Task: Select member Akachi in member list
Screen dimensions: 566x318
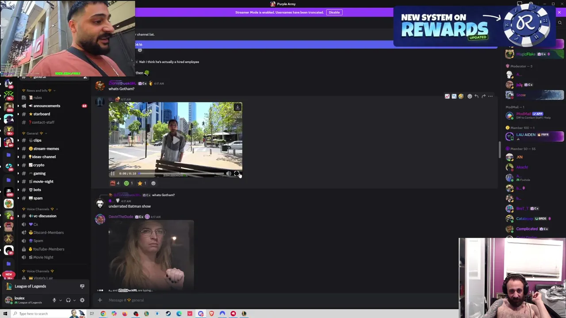Action: (535, 167)
